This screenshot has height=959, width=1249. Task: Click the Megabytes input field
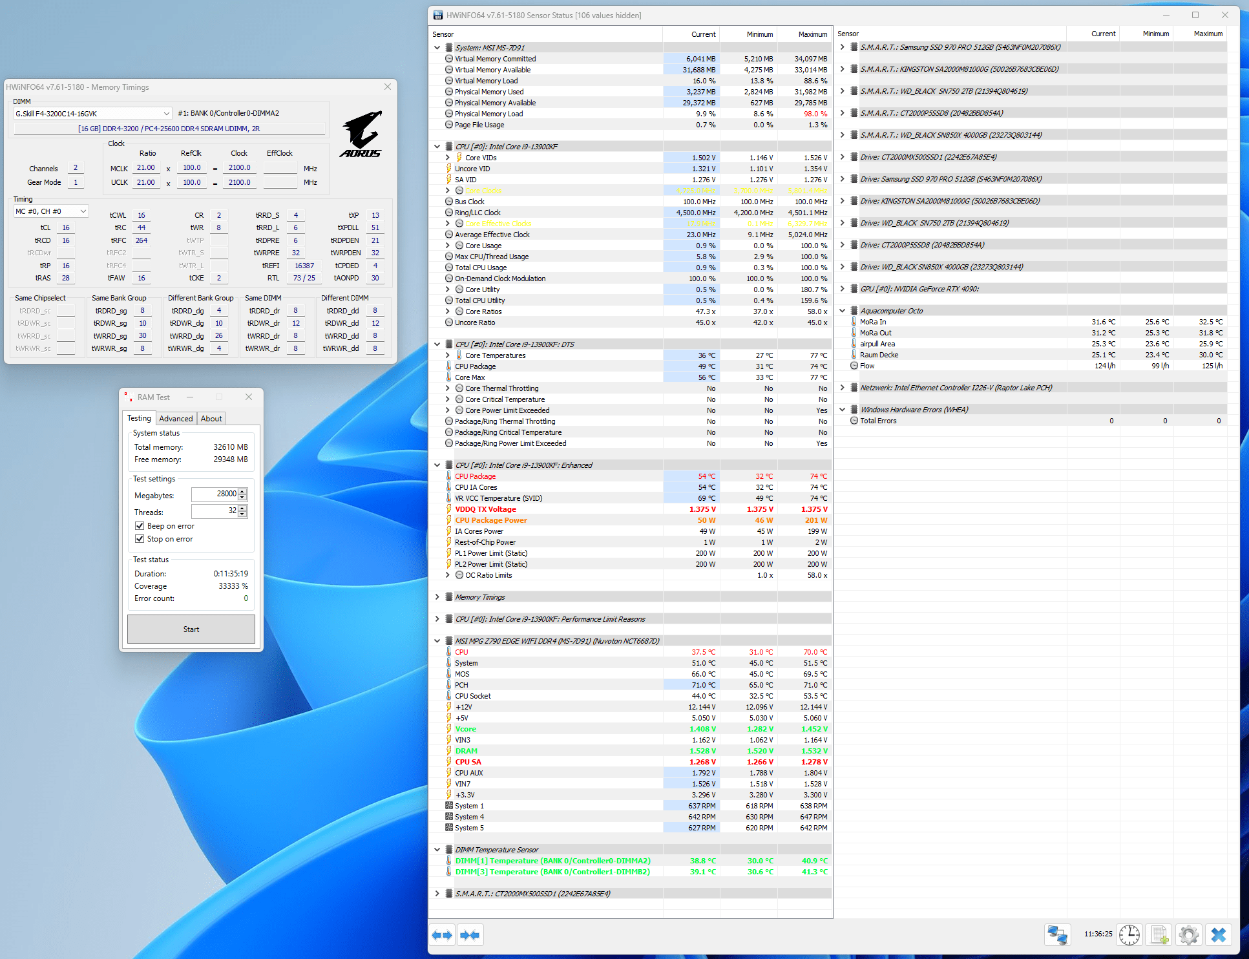point(215,494)
